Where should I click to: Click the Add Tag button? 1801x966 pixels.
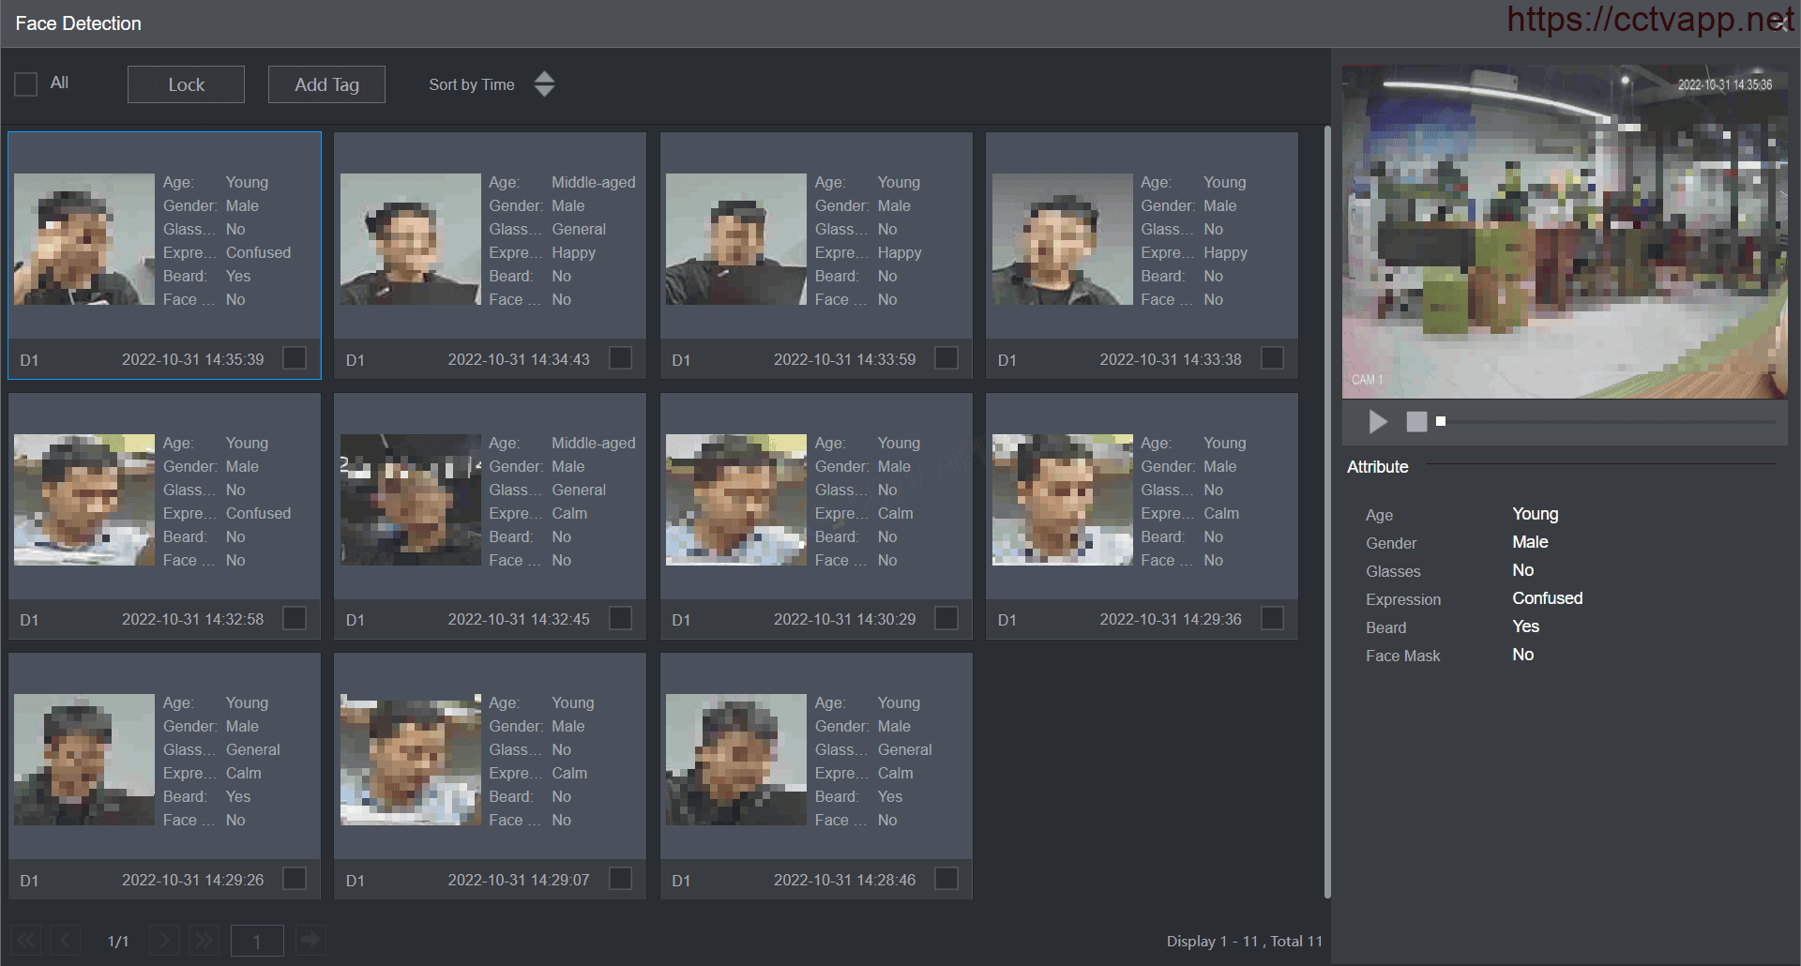click(x=326, y=84)
